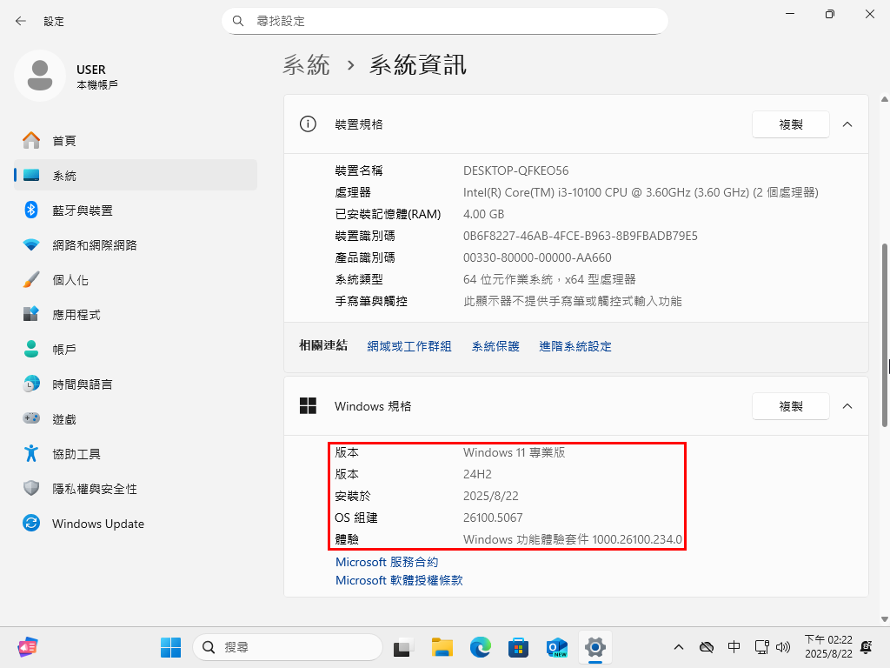Select 協助工具 accessibility in sidebar
The width and height of the screenshot is (890, 668).
click(76, 454)
